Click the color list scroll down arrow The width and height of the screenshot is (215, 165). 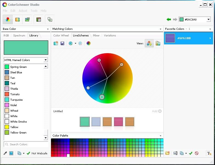click(x=46, y=138)
